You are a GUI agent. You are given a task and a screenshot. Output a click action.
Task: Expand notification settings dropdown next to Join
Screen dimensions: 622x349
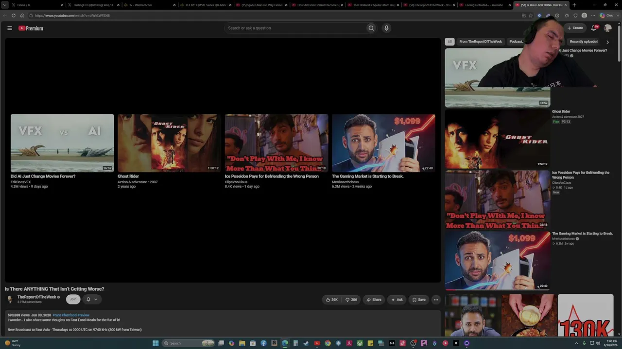(x=92, y=300)
